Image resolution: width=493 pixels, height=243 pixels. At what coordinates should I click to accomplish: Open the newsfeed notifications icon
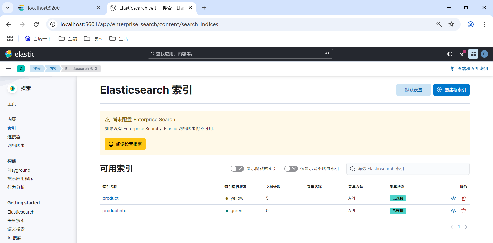coord(462,54)
